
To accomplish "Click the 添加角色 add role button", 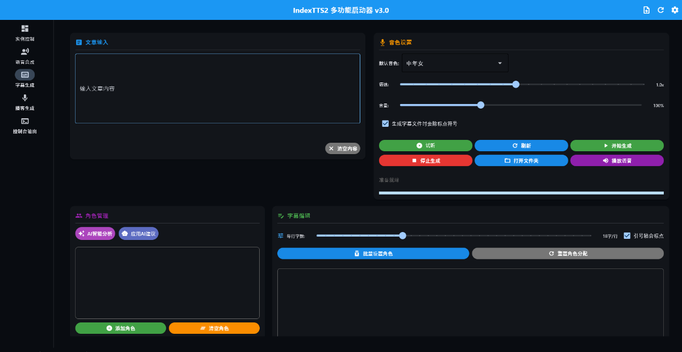I will (x=120, y=328).
